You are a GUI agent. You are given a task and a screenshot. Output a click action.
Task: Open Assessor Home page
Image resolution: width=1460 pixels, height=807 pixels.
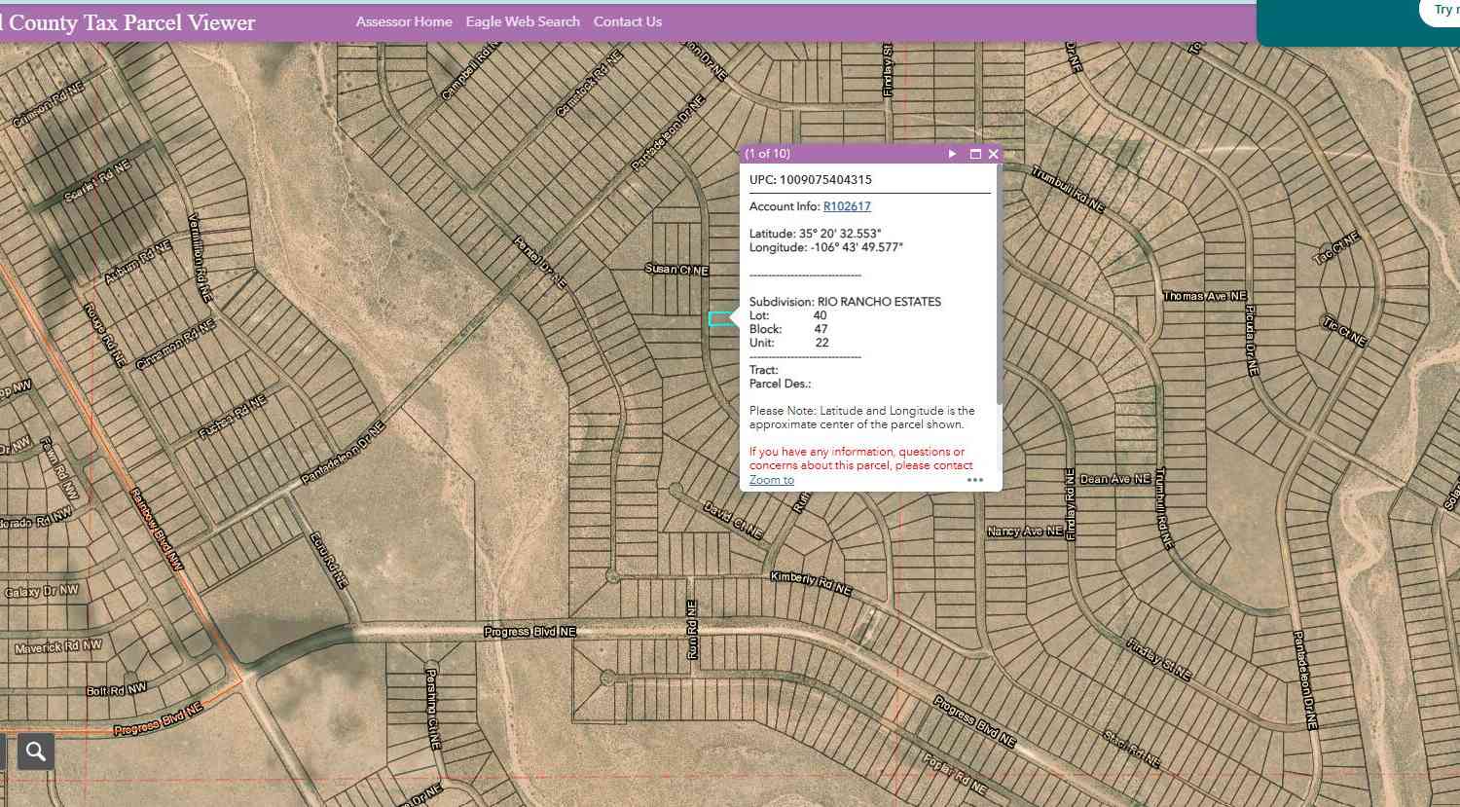coord(404,21)
